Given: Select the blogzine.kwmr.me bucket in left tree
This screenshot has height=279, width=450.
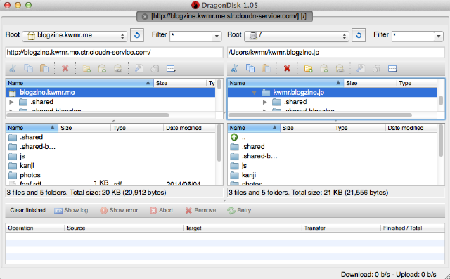Looking at the screenshot, I should (x=110, y=92).
